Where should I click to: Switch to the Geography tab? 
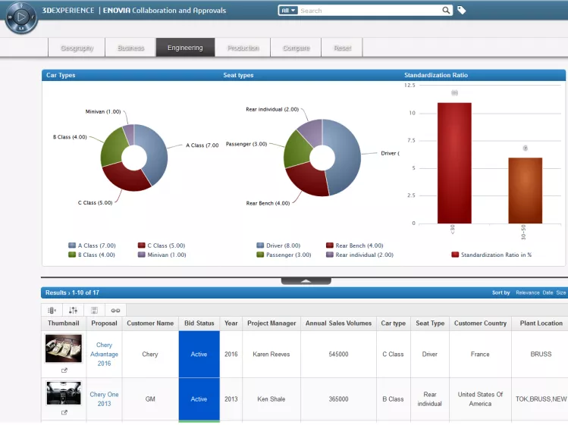pyautogui.click(x=77, y=48)
